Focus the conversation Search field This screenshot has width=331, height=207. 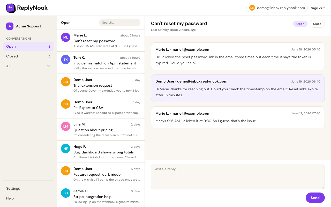pos(120,23)
